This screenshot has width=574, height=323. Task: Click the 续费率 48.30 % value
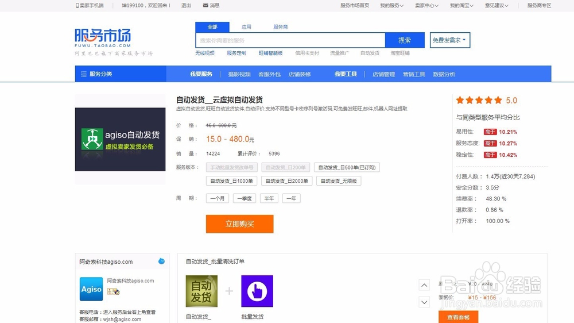pyautogui.click(x=496, y=199)
